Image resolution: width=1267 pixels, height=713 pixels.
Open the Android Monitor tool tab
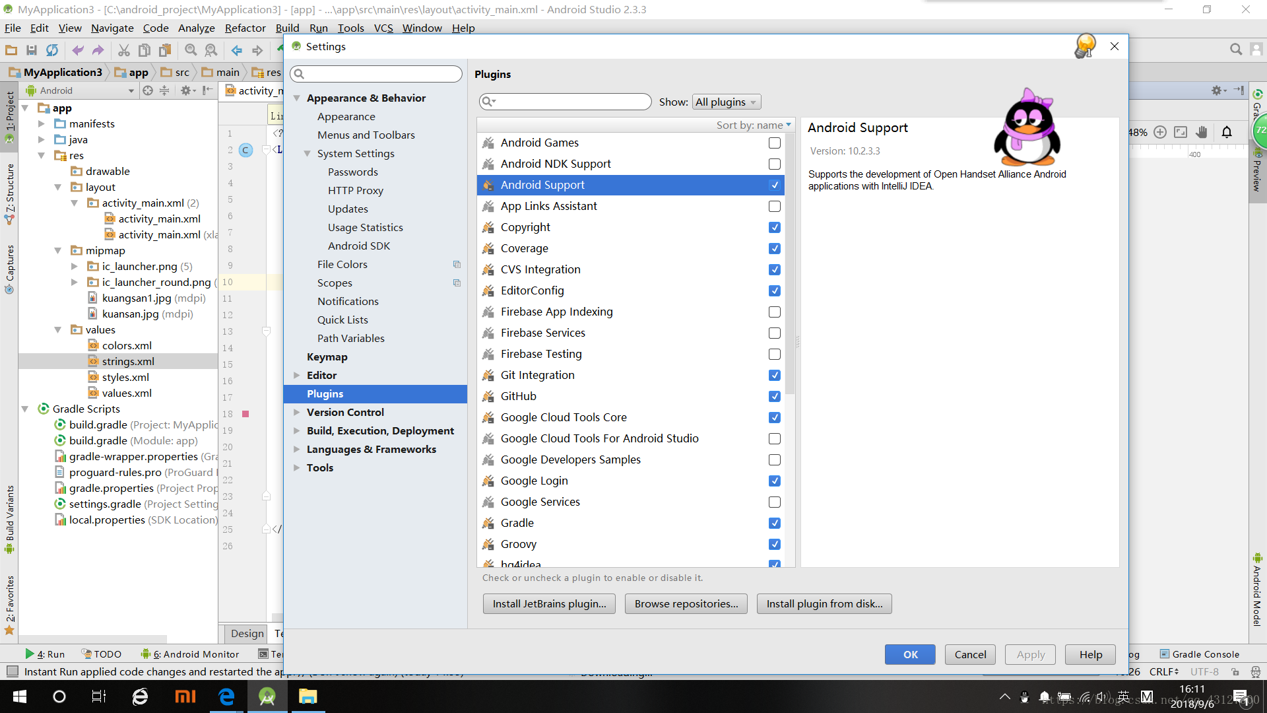point(190,654)
